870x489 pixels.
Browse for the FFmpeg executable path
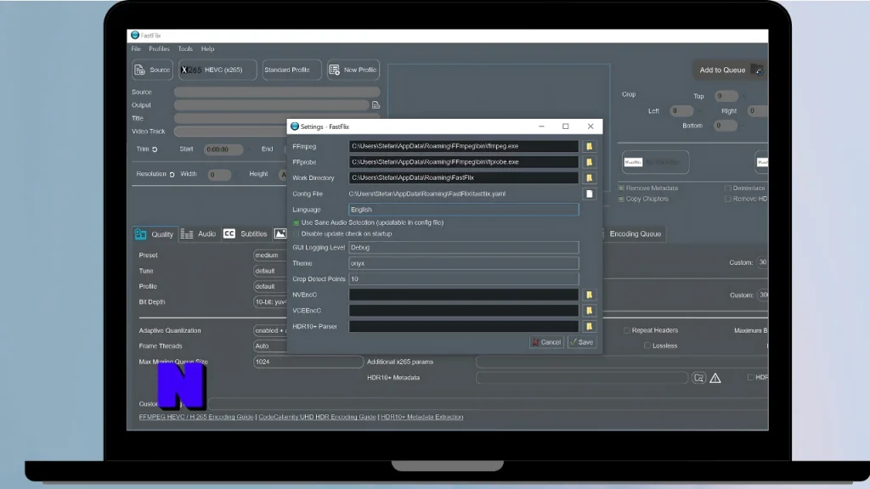[x=590, y=146]
